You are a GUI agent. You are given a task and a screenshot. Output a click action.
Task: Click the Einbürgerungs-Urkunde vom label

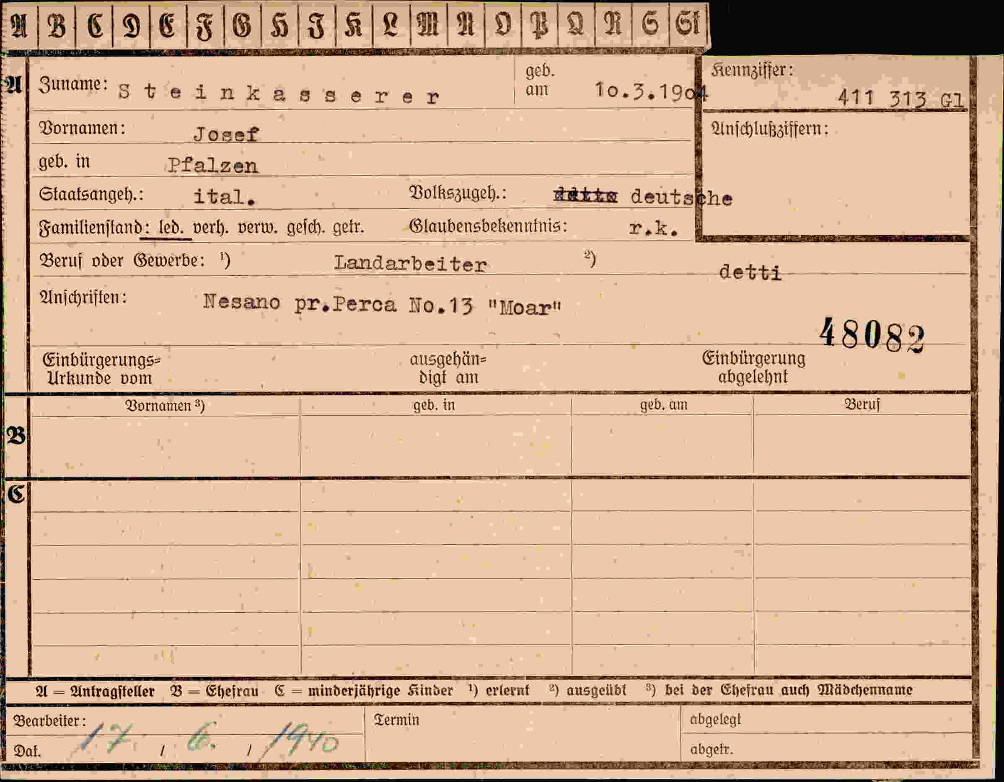pyautogui.click(x=101, y=369)
